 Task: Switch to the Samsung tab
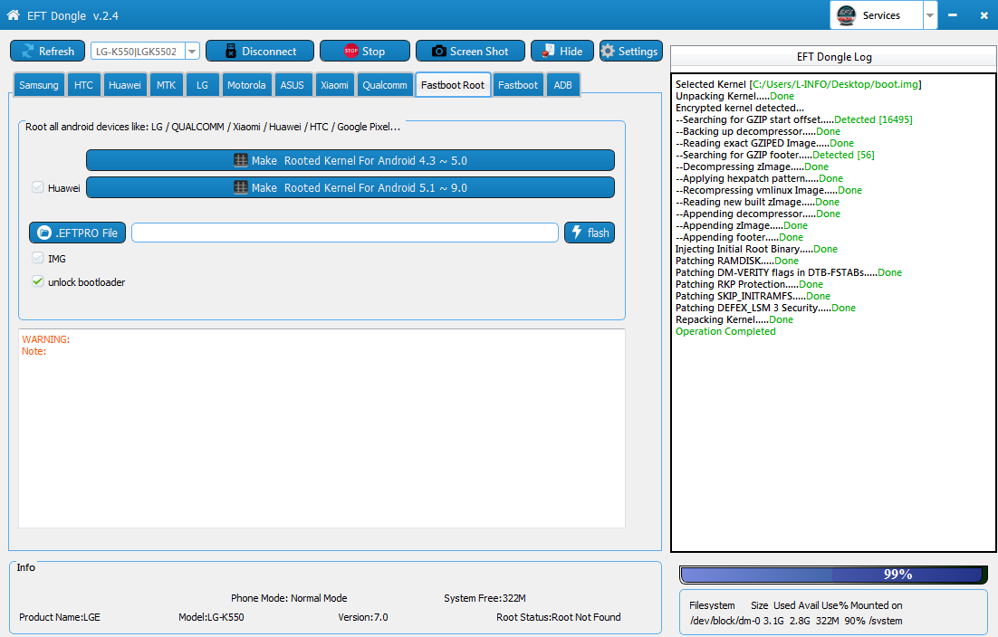(x=39, y=85)
